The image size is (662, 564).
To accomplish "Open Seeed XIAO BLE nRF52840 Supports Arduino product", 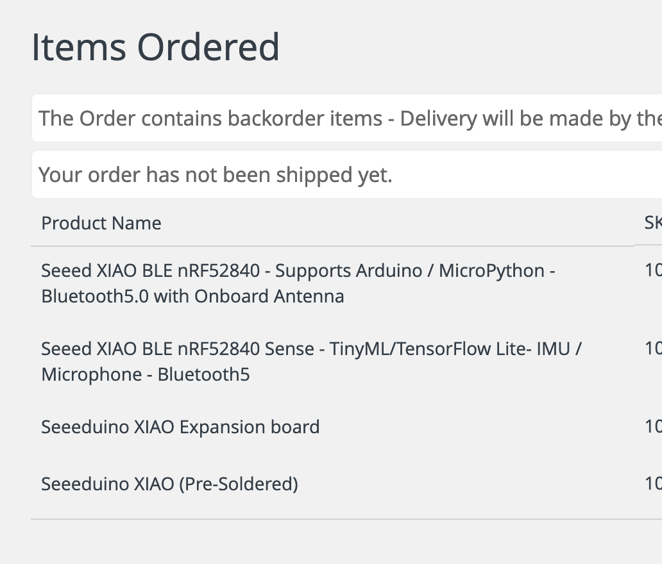I will [298, 283].
